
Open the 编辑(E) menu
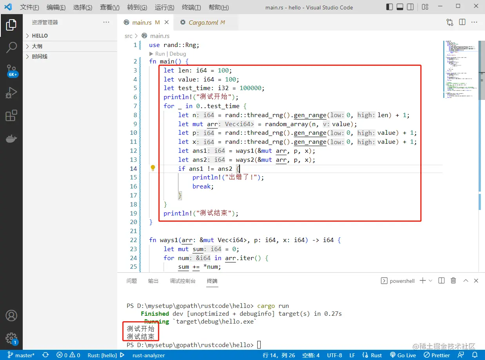coord(56,7)
